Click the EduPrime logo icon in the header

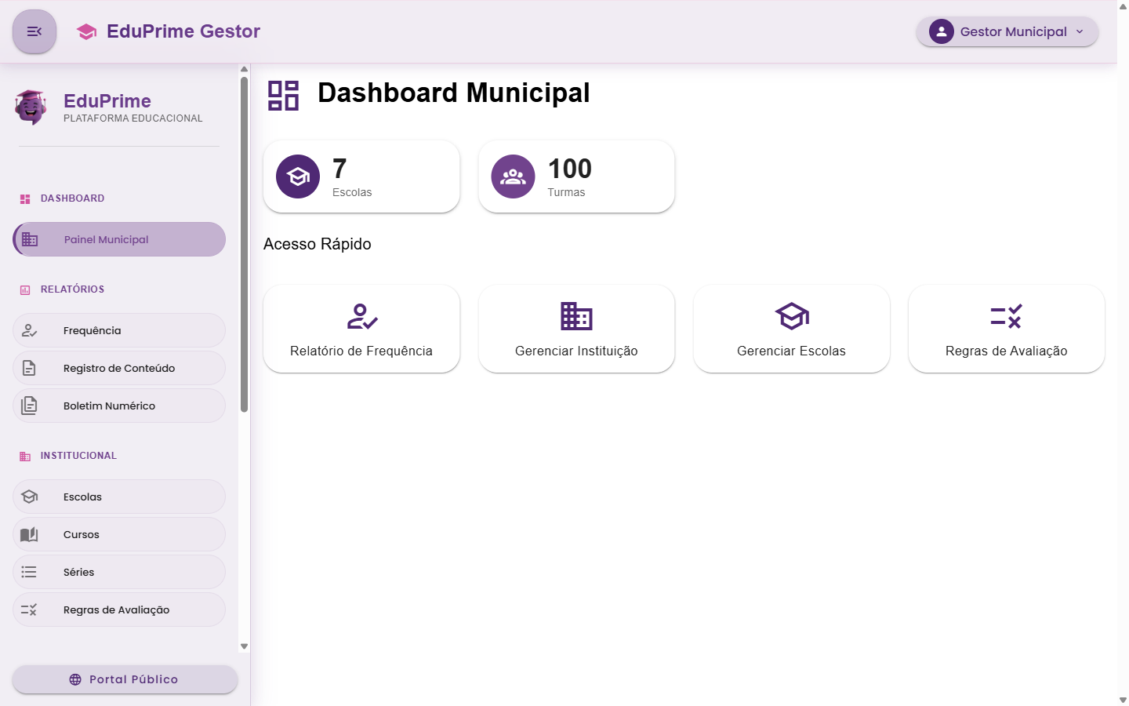(x=85, y=31)
